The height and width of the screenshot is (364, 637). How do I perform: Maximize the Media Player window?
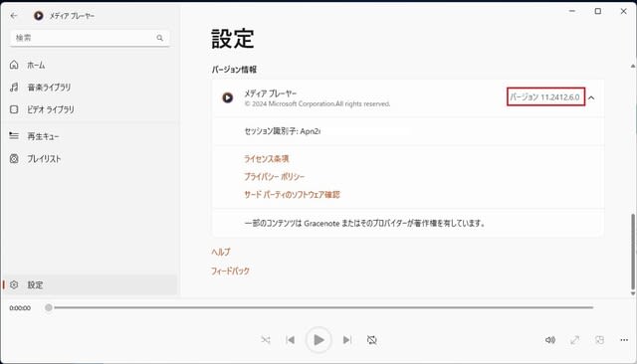coord(598,11)
